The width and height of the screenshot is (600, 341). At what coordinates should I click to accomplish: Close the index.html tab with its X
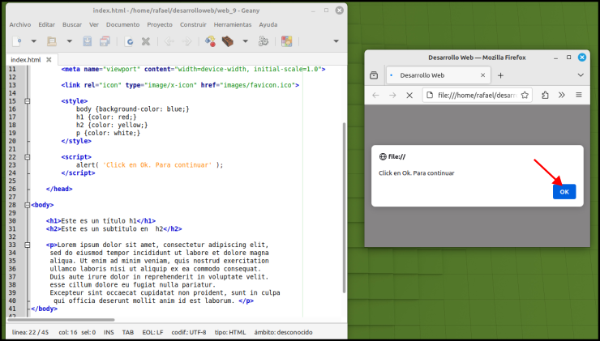coord(49,60)
